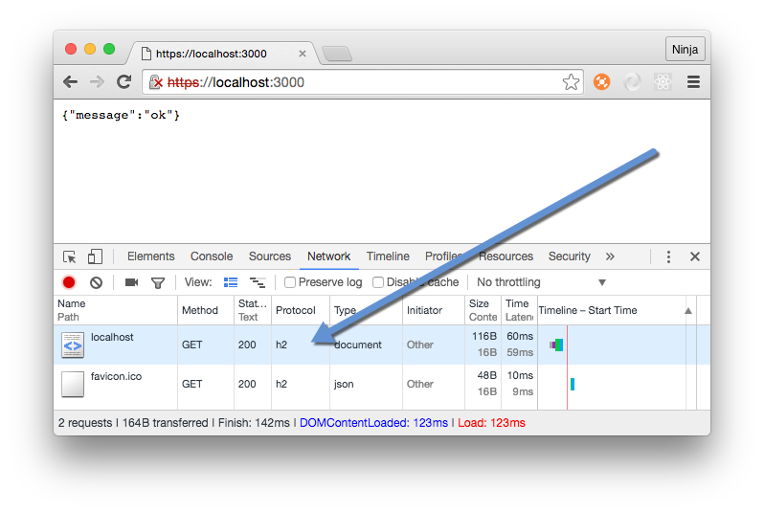
Task: Reload the page with refresh icon
Action: point(124,82)
